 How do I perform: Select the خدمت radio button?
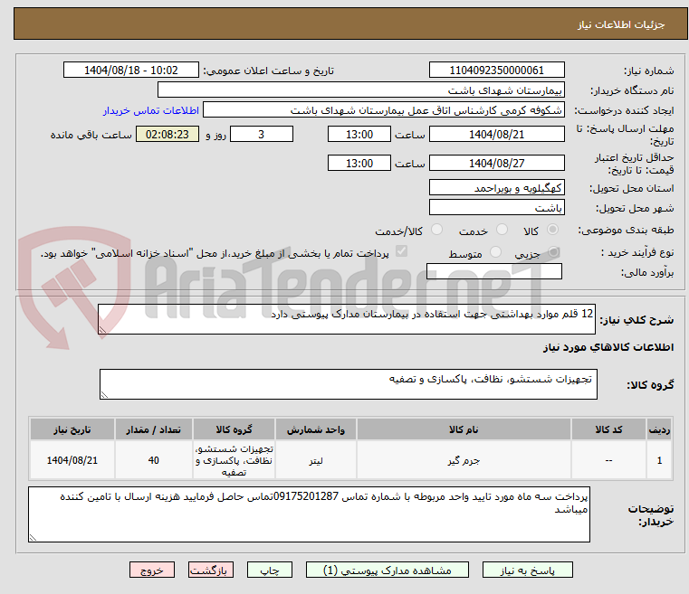(502, 230)
